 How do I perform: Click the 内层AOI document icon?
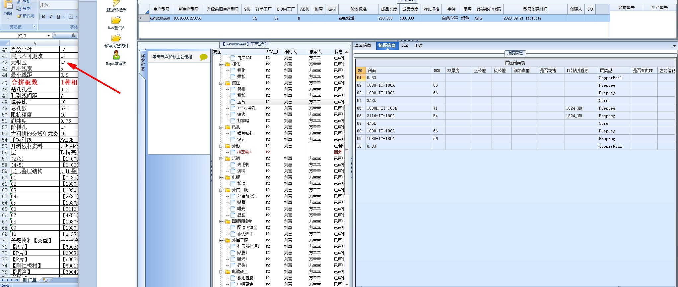pyautogui.click(x=233, y=58)
